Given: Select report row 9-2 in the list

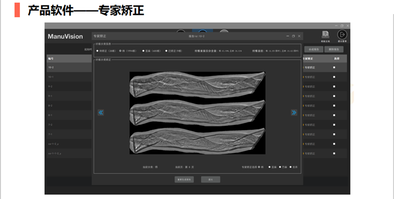Looking at the screenshot, I should pos(69,87).
